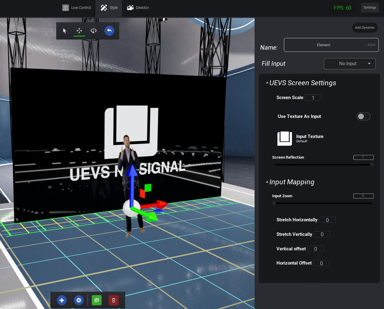The image size is (384, 309).
Task: Activate the move translate tool
Action: (x=79, y=31)
